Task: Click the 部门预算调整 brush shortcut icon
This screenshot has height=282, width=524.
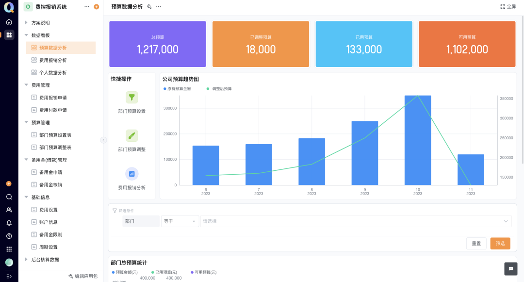Action: pyautogui.click(x=131, y=135)
